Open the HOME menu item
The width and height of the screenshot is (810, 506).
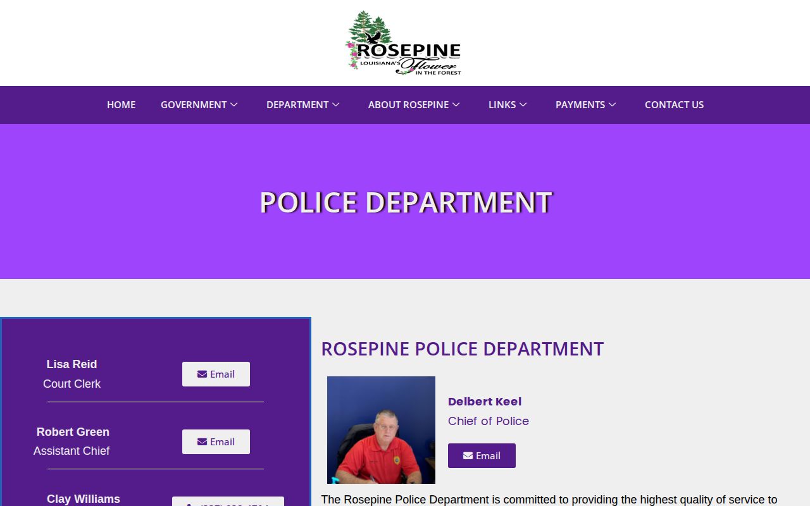tap(121, 105)
